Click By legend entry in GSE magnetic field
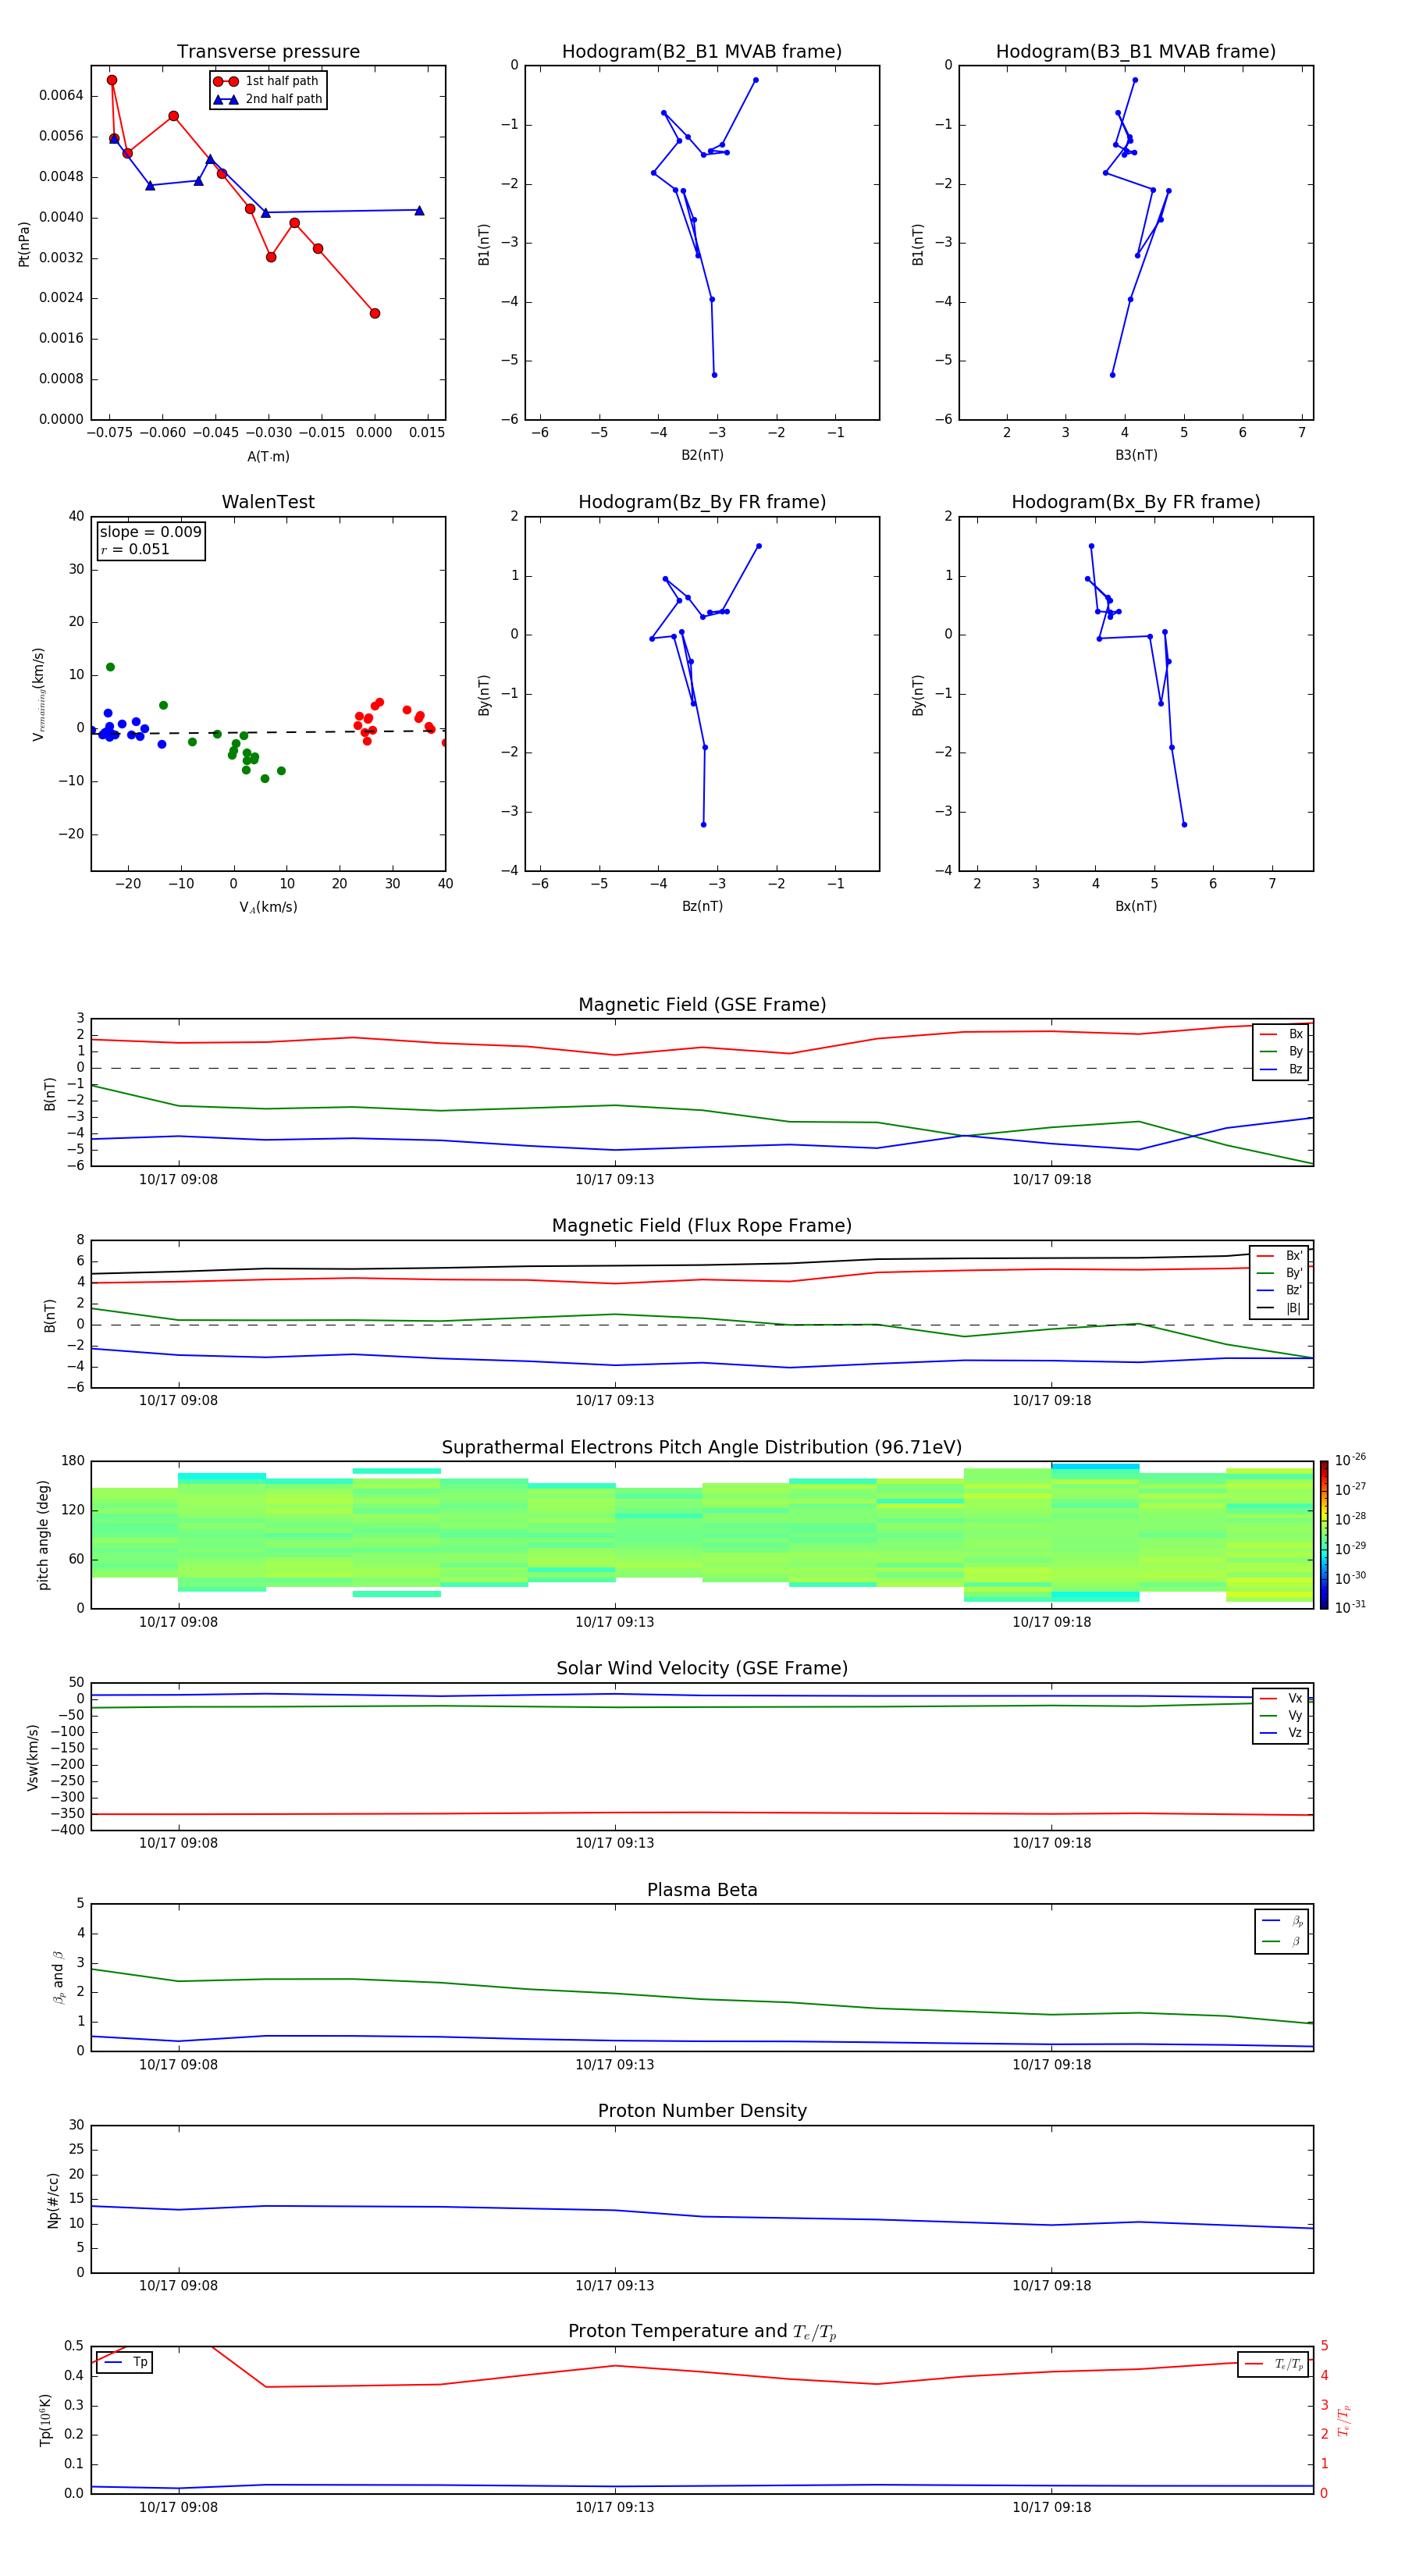 pos(1282,1051)
